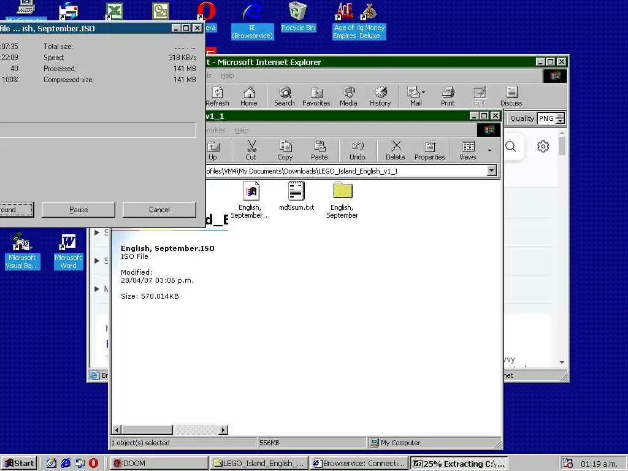Click Copy in the folder toolbar
The height and width of the screenshot is (471, 628).
tap(285, 151)
